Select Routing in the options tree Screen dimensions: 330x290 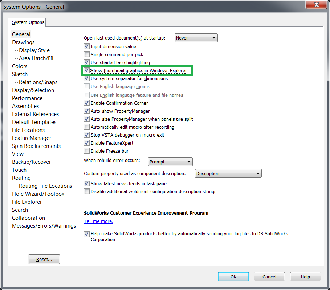click(x=21, y=178)
